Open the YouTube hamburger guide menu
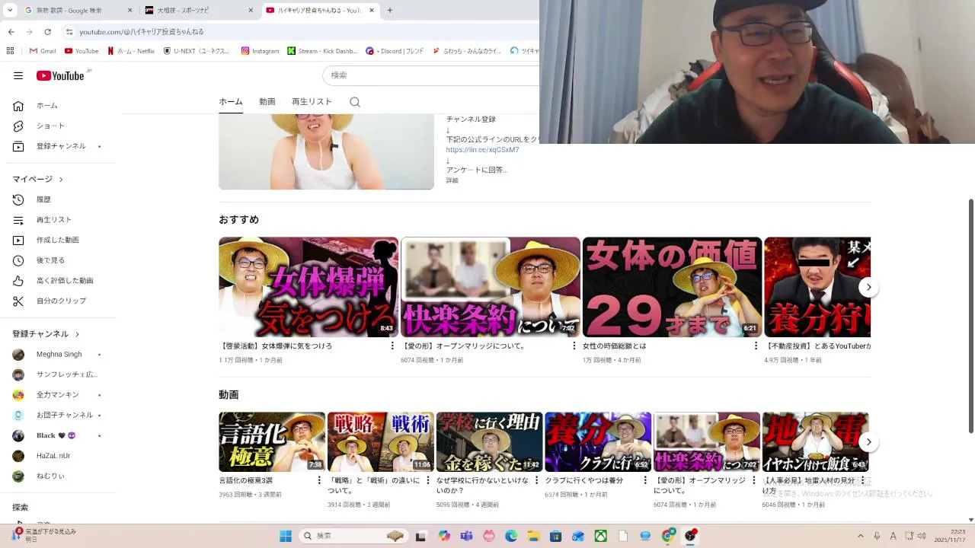This screenshot has width=975, height=548. click(18, 75)
